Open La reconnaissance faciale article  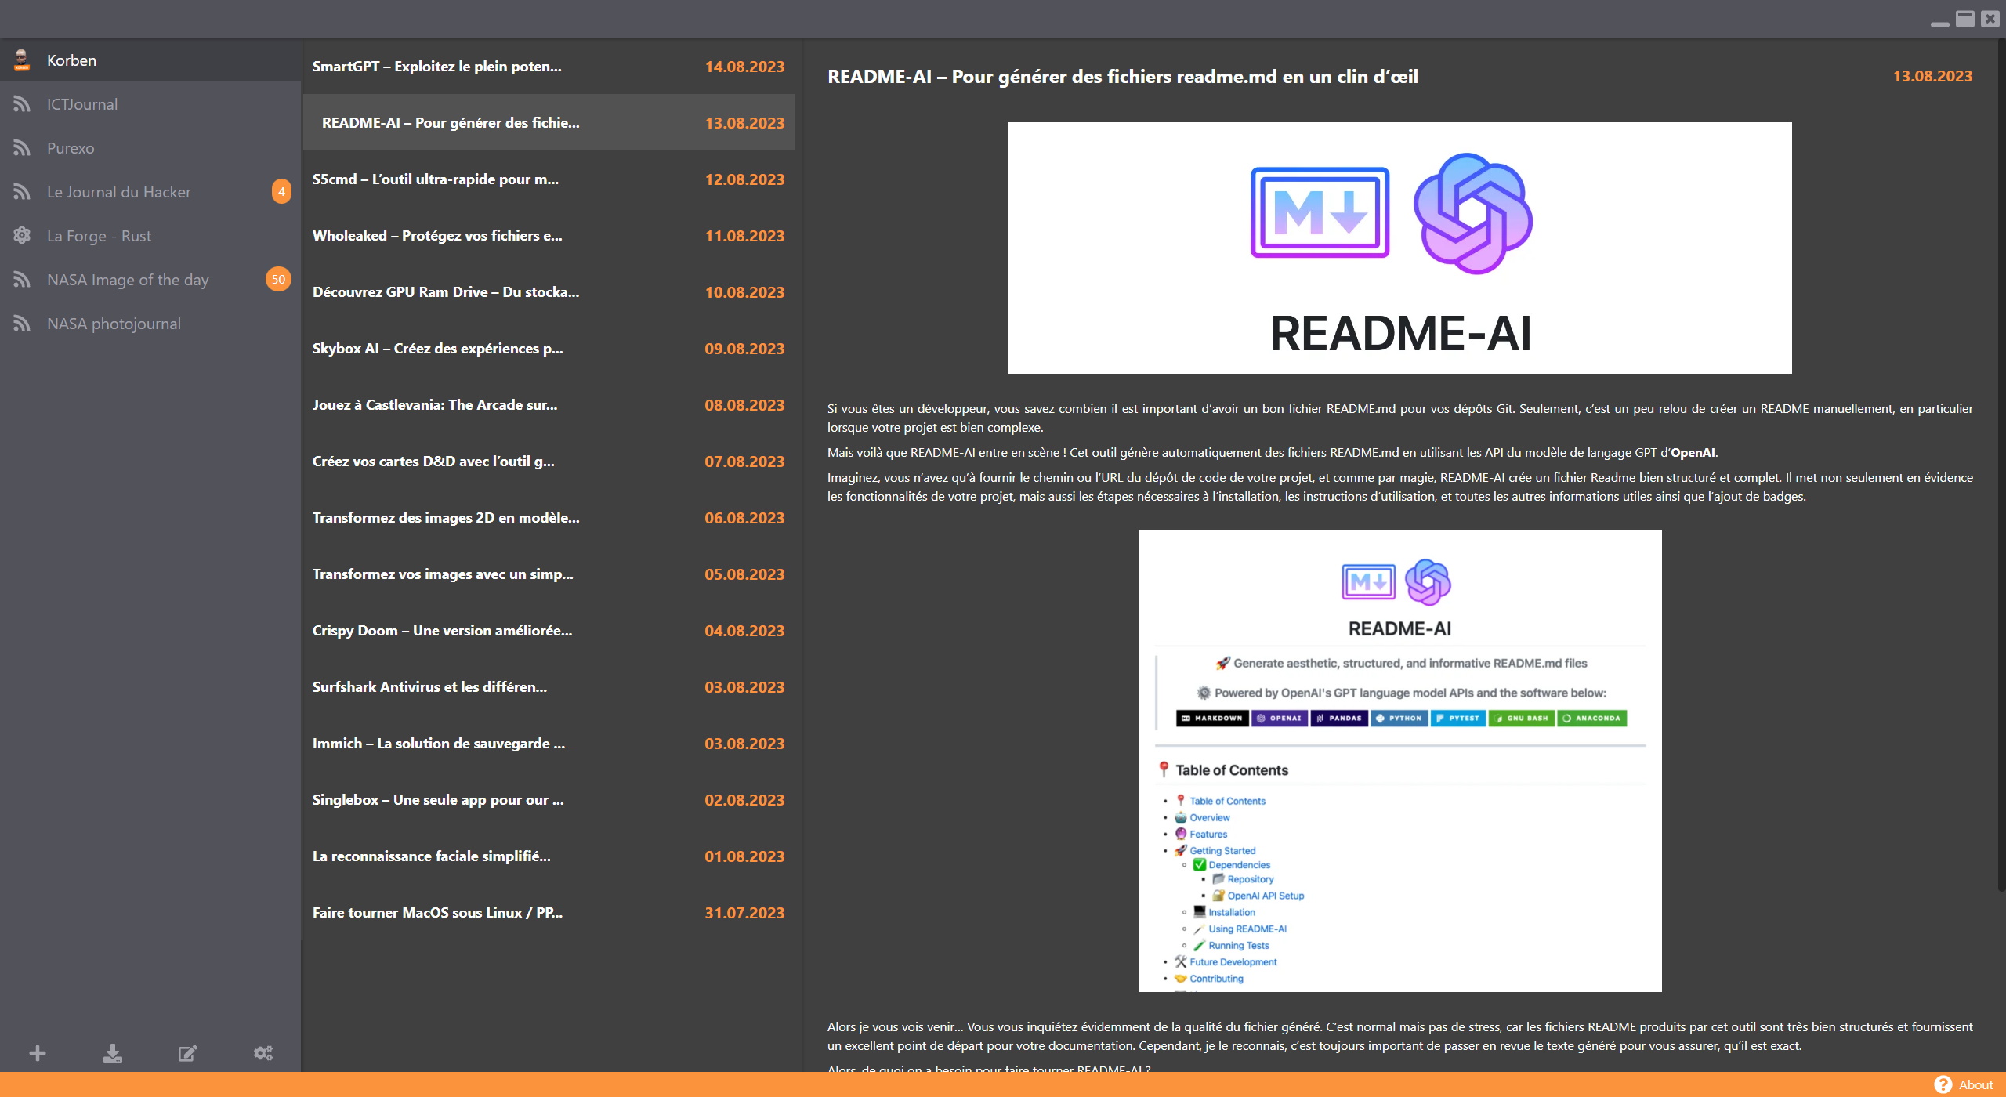tap(549, 856)
